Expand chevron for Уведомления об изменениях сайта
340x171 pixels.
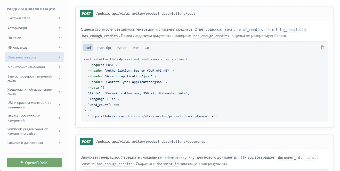click(x=59, y=92)
